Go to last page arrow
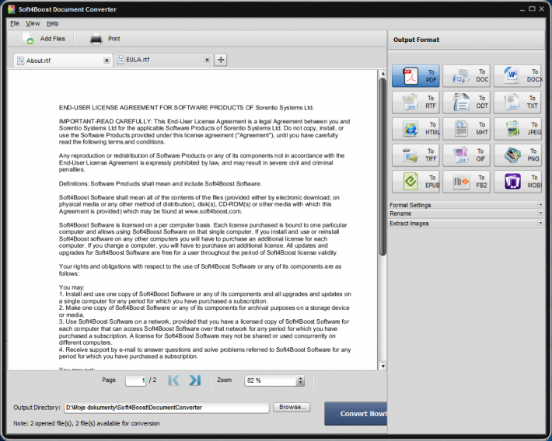The image size is (552, 441). coord(194,380)
